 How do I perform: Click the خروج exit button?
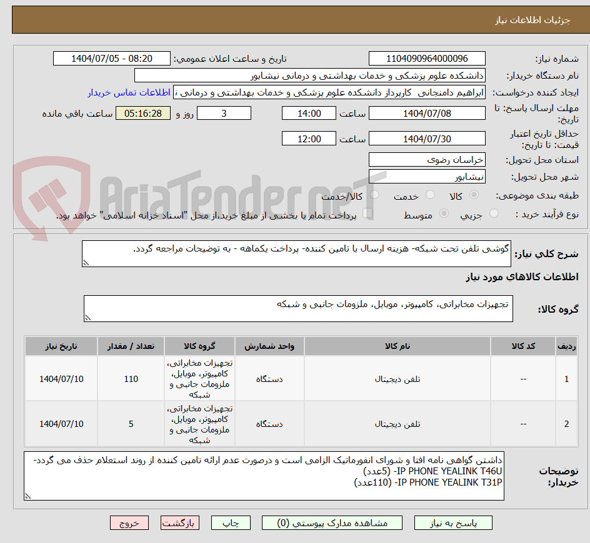point(129,522)
